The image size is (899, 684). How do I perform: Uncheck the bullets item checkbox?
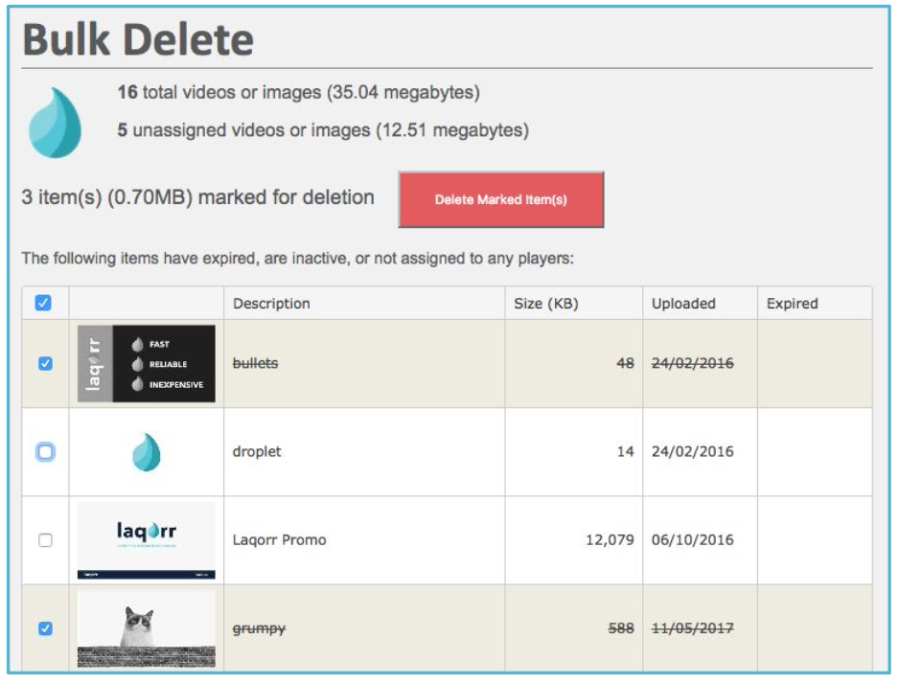(x=45, y=364)
